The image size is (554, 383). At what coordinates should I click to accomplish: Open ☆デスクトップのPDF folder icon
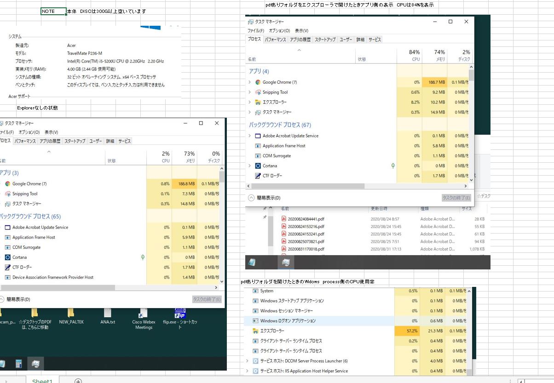tap(35, 313)
